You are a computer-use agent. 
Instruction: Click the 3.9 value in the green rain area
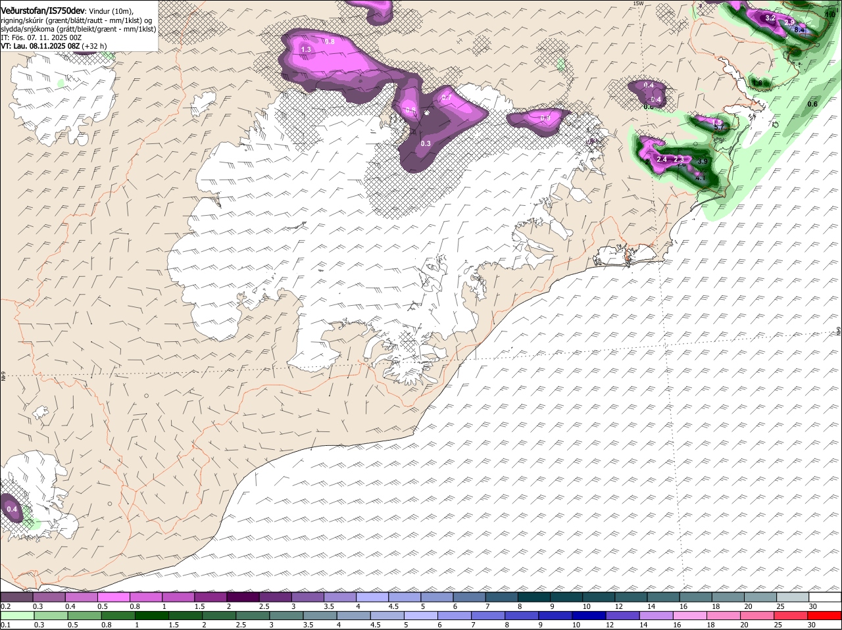pyautogui.click(x=702, y=162)
